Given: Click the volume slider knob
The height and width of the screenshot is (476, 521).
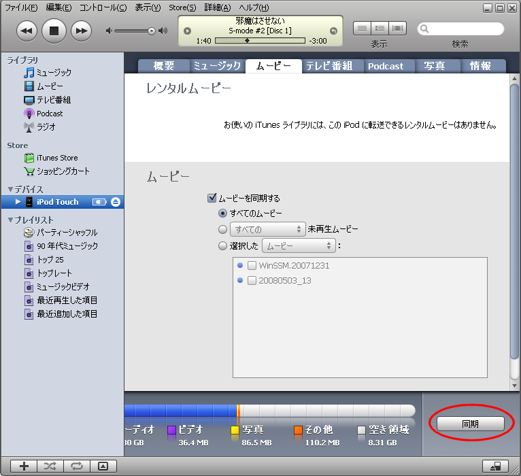Looking at the screenshot, I should [153, 31].
